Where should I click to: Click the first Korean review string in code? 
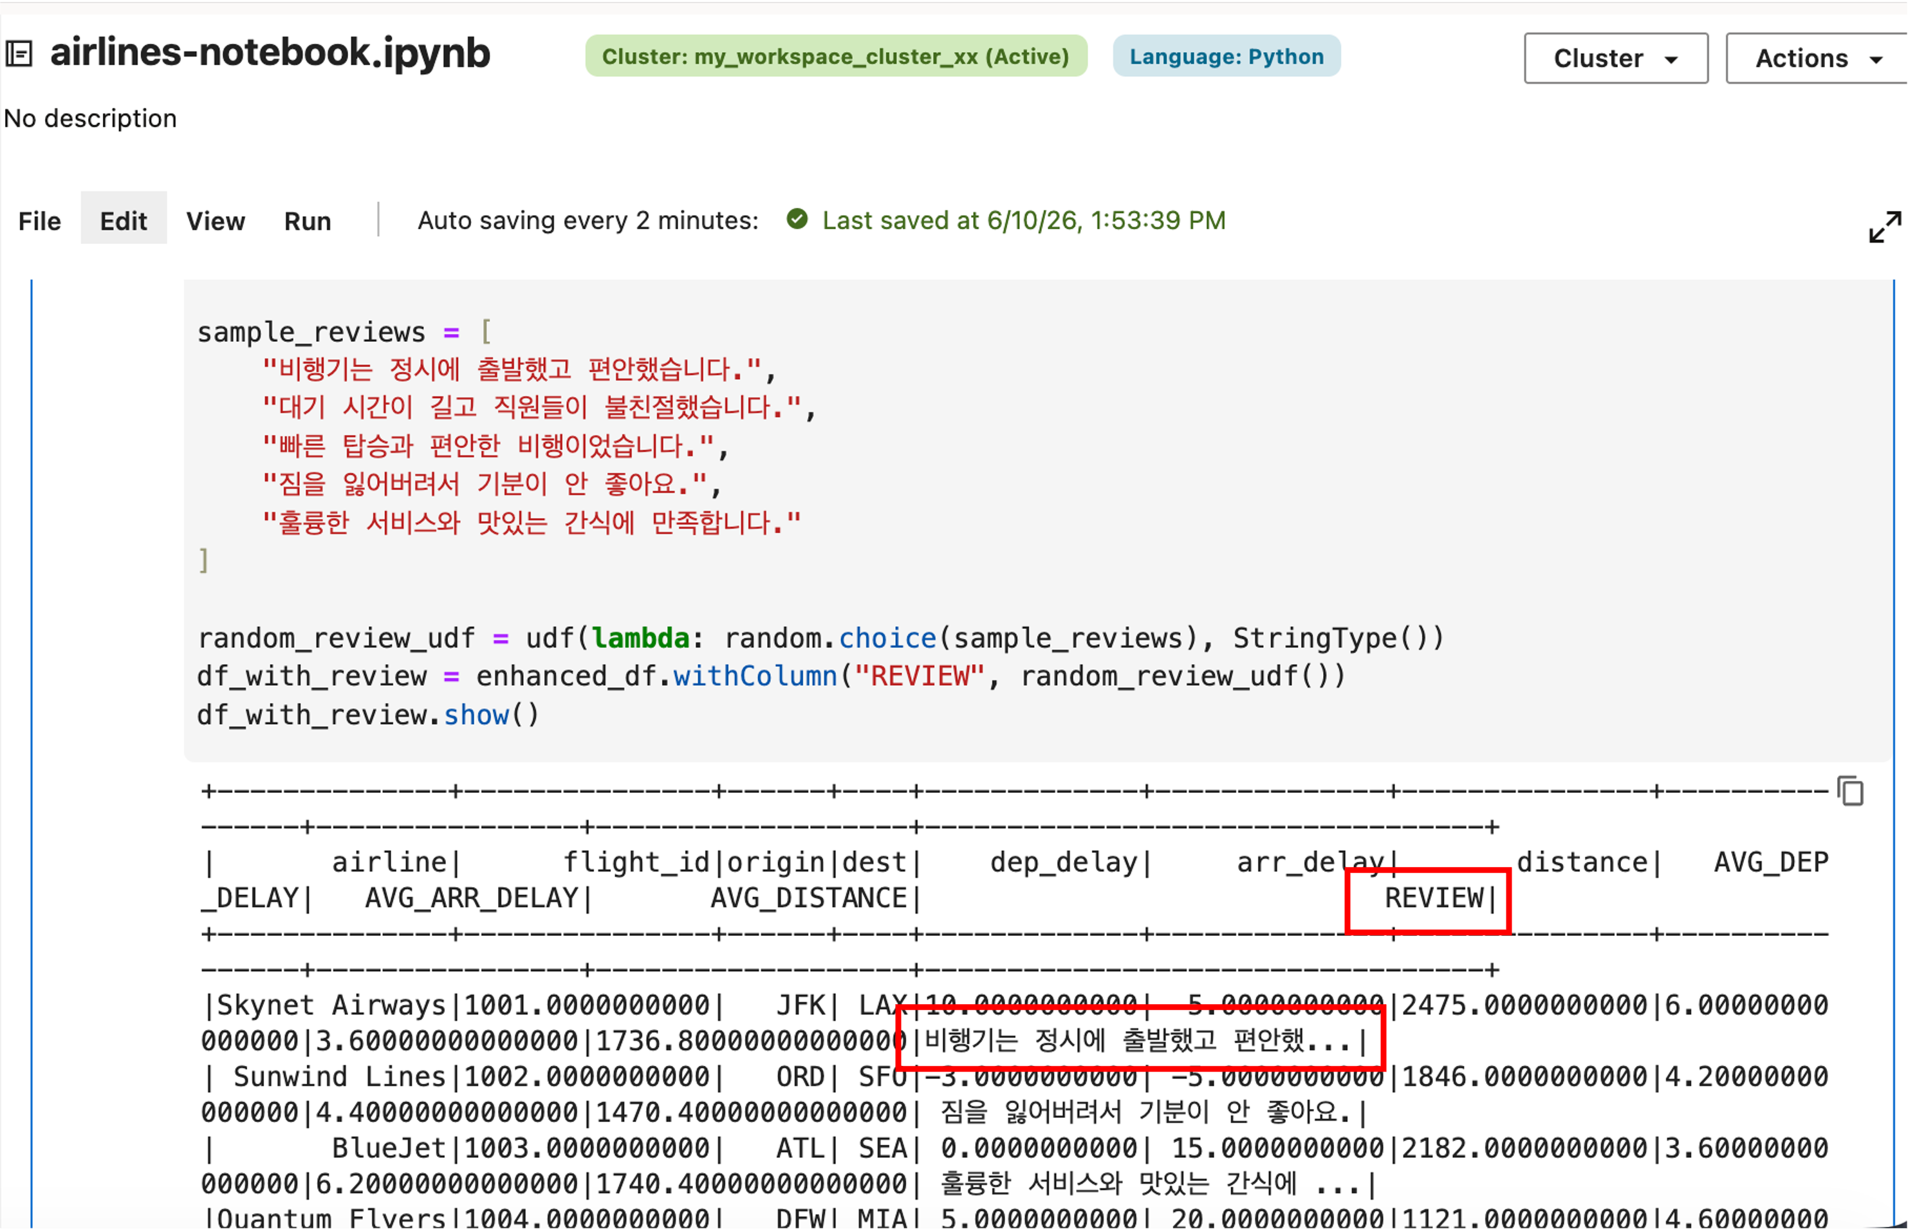coord(512,369)
